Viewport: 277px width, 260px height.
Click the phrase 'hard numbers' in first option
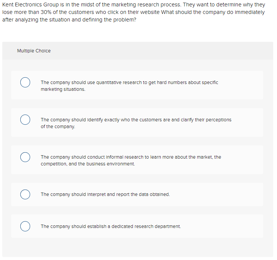point(165,82)
